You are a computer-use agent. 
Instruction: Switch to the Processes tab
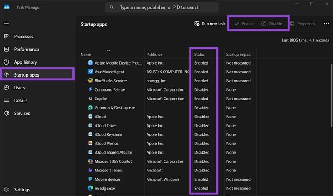[x=23, y=37]
